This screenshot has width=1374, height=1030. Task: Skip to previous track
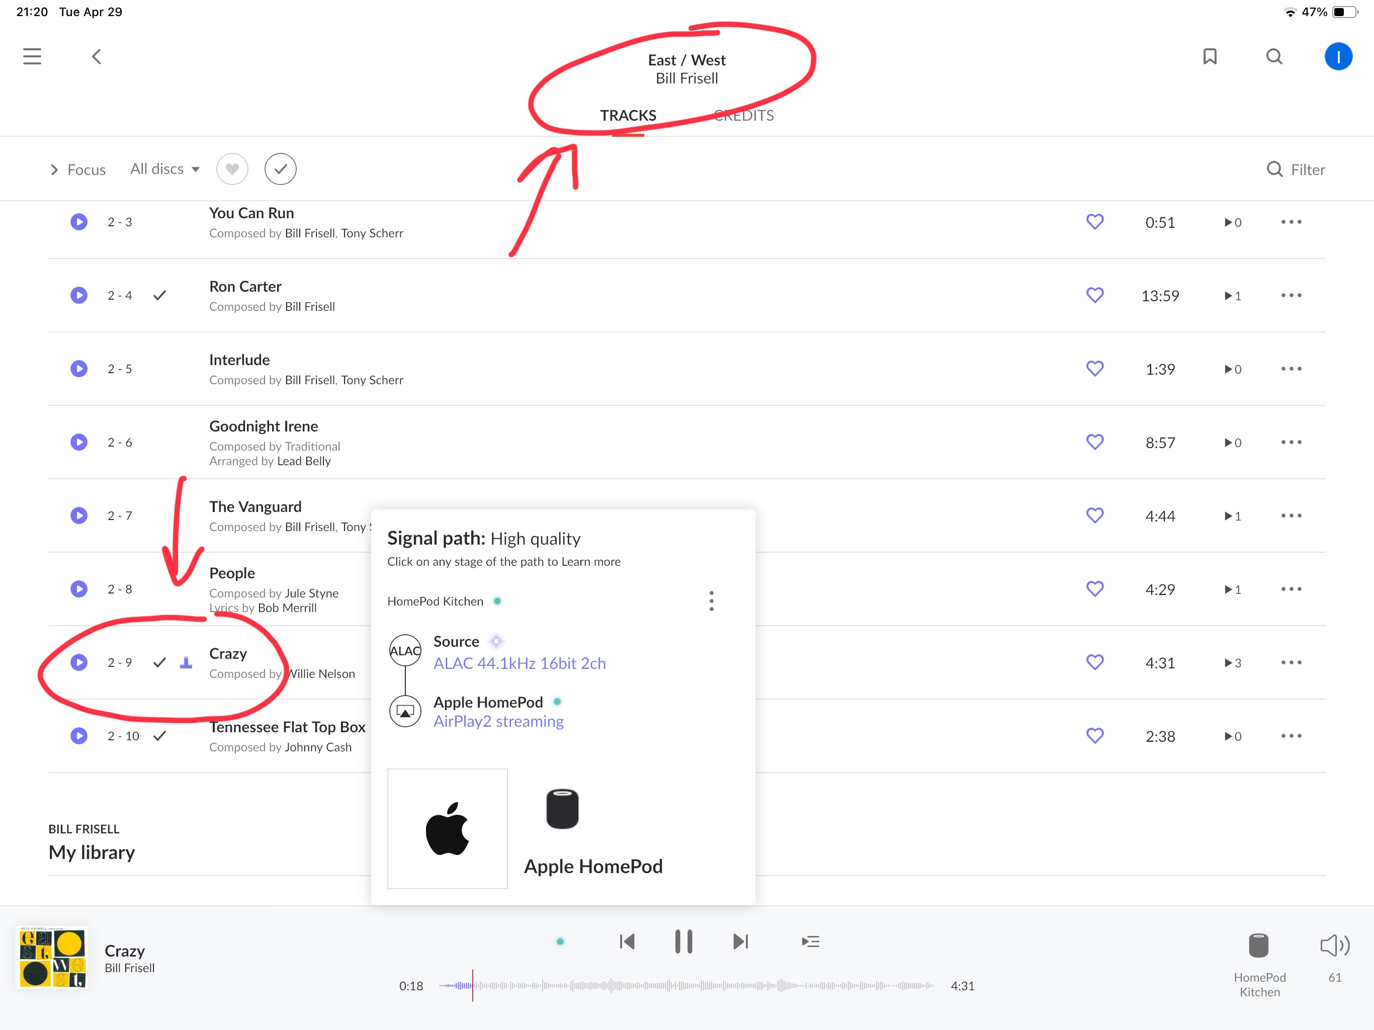[627, 942]
